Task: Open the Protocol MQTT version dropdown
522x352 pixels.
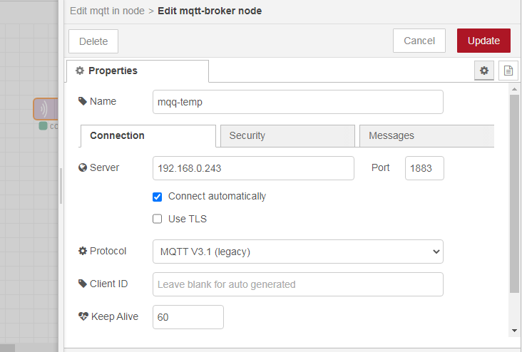Action: 297,252
